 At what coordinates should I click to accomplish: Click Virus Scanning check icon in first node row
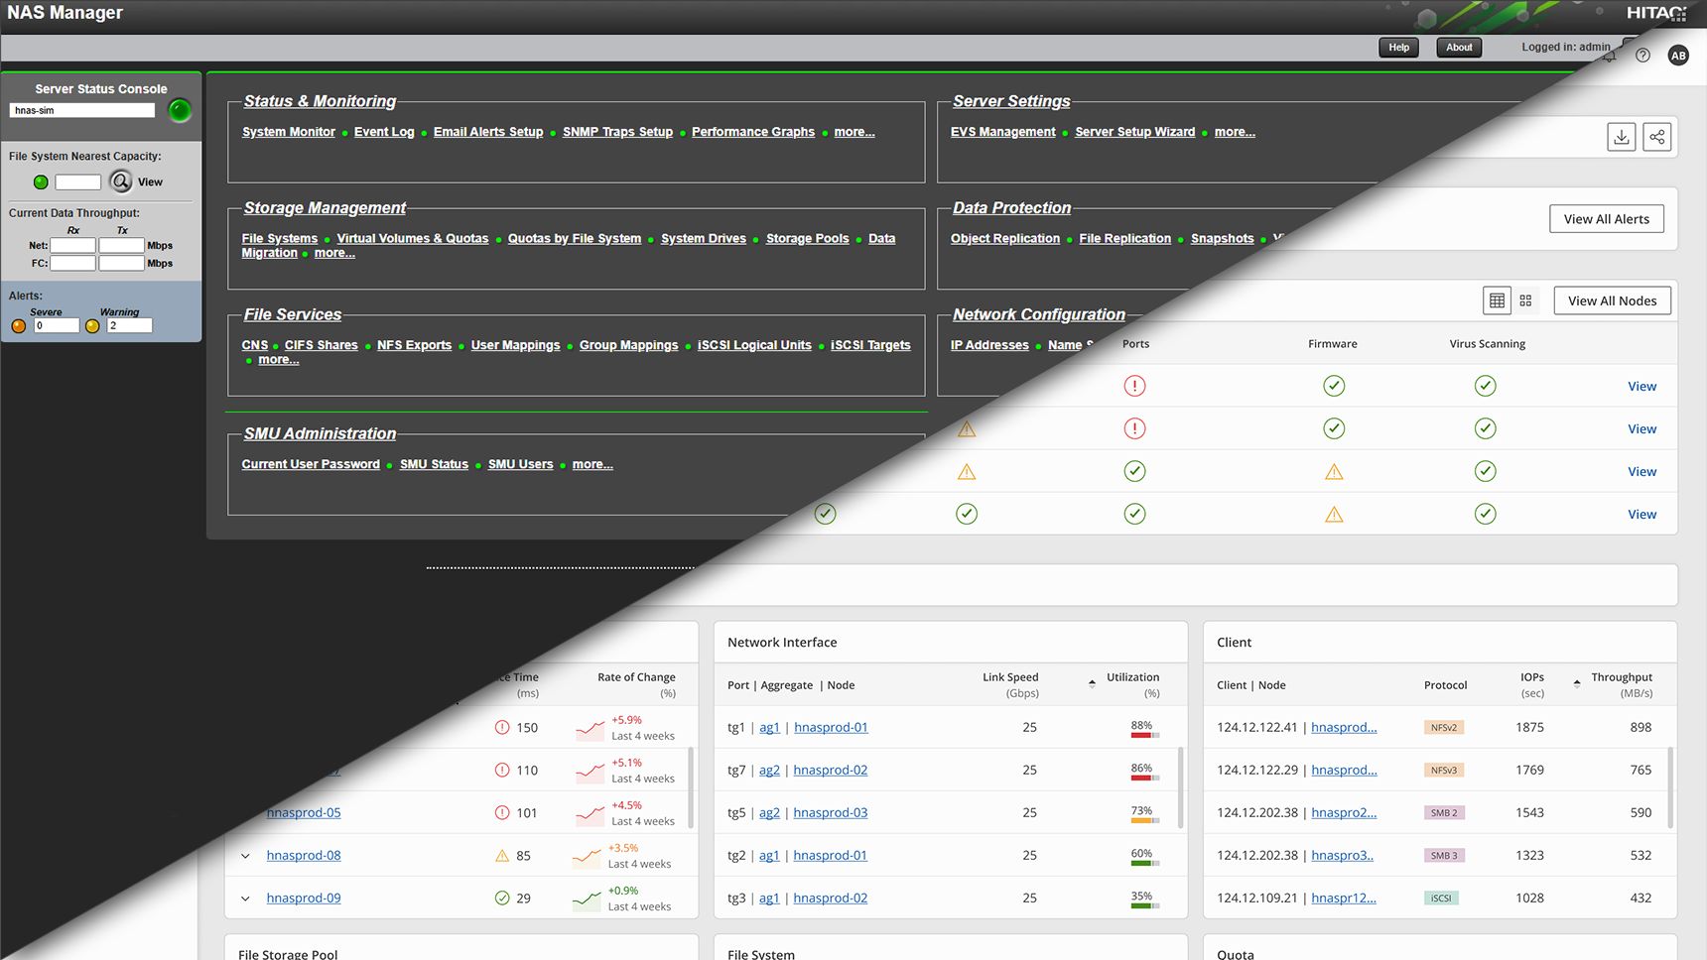click(1485, 386)
